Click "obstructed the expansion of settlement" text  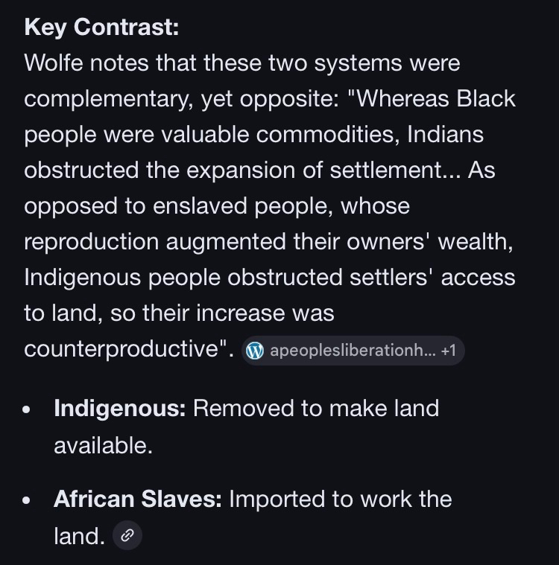tap(232, 170)
